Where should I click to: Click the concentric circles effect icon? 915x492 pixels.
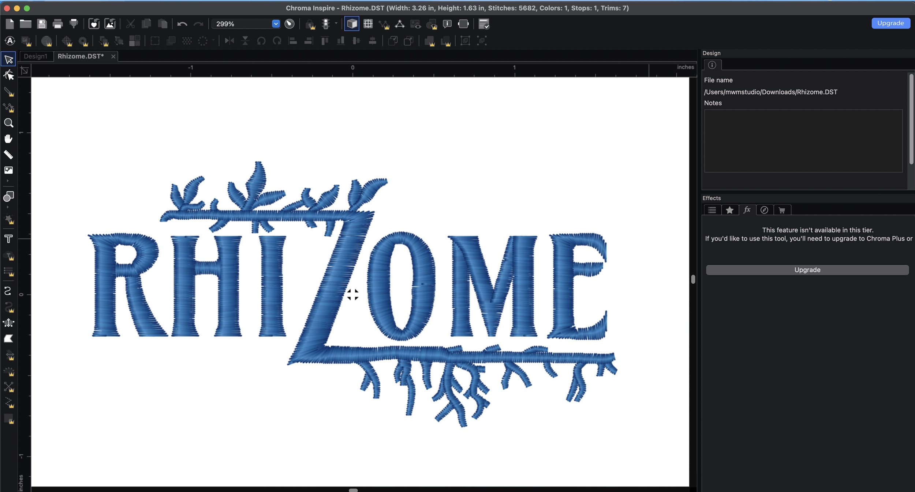(x=46, y=41)
